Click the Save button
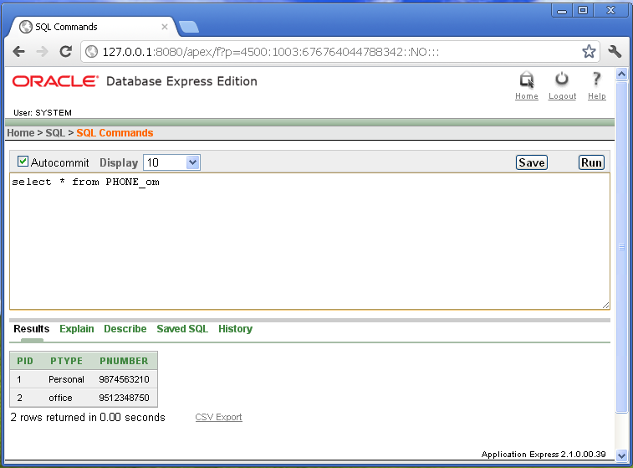The height and width of the screenshot is (468, 633). [x=531, y=162]
